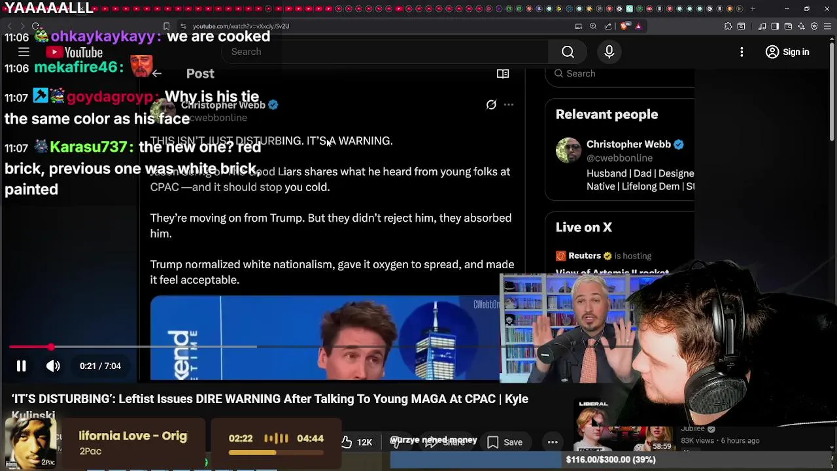
Task: Toggle the browser sidebar panel
Action: [775, 26]
